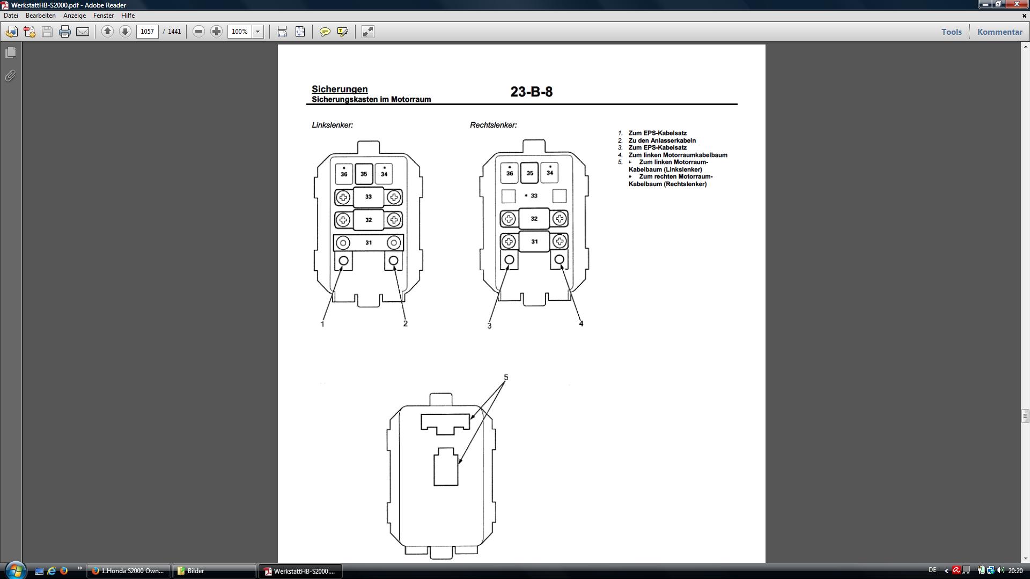Add sticky note comment icon
Screen dimensions: 1030x579
click(x=325, y=32)
